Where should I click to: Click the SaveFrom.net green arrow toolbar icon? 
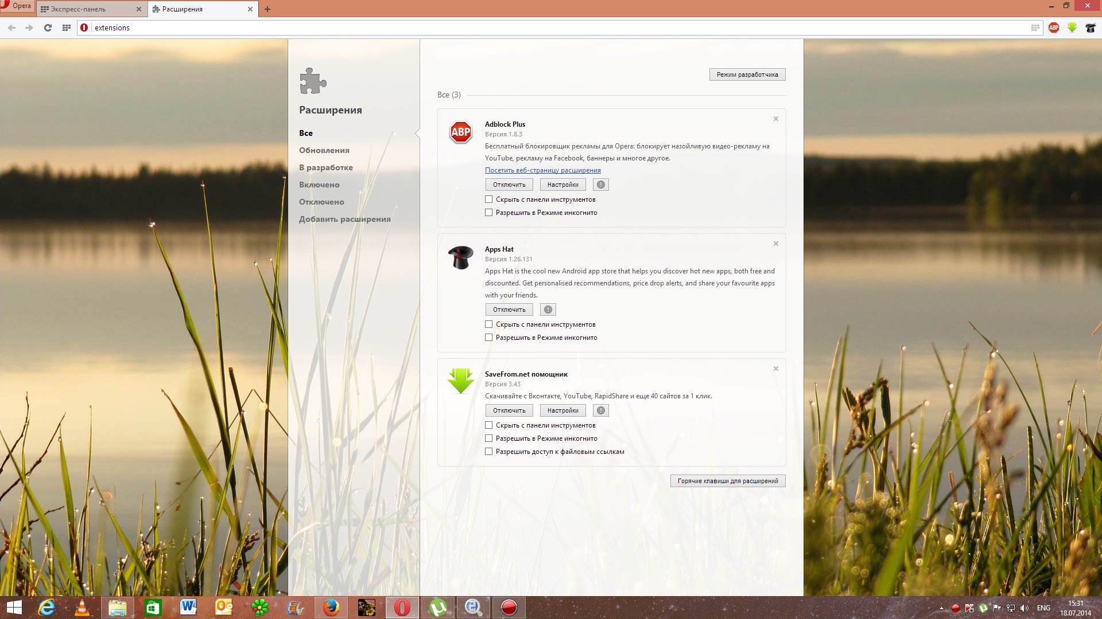tap(1072, 28)
